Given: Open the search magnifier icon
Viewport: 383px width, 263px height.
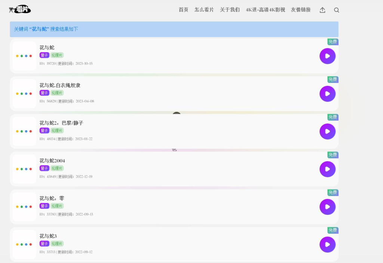Looking at the screenshot, I should tap(336, 10).
